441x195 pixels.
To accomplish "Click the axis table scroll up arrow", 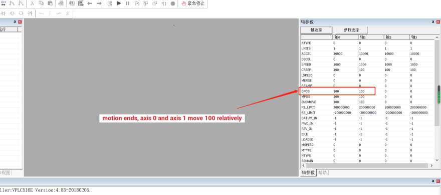I will point(437,37).
